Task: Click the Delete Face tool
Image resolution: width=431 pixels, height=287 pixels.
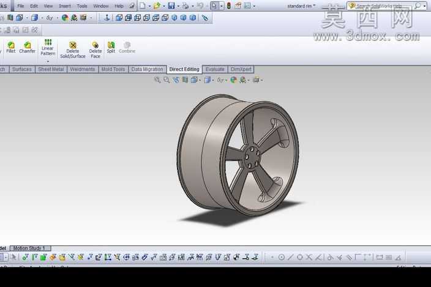Action: [96, 50]
